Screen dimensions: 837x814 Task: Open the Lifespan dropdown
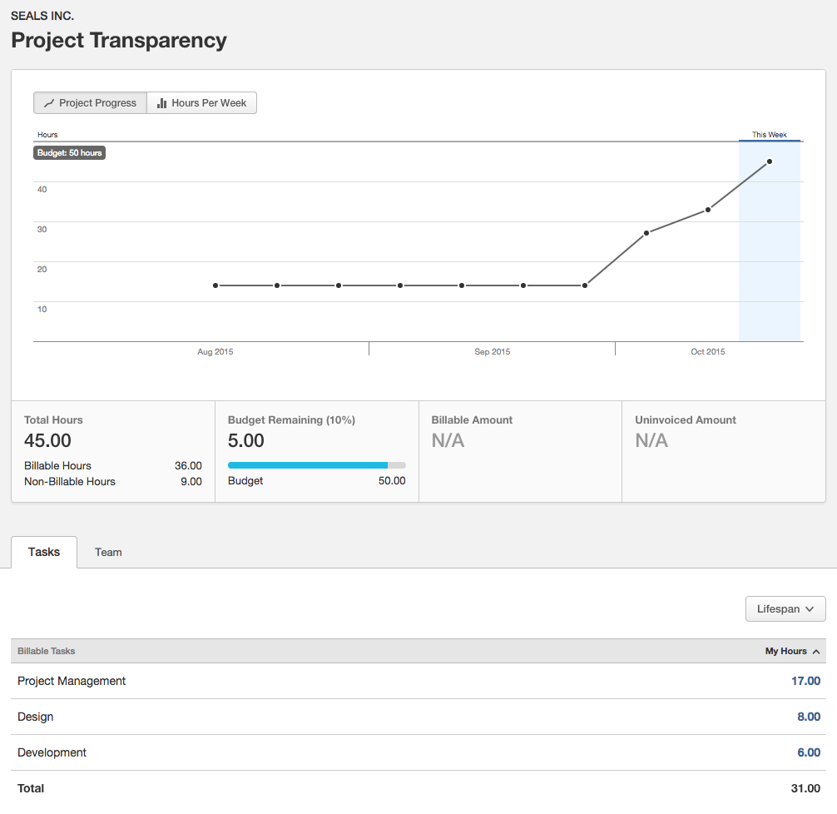(785, 609)
